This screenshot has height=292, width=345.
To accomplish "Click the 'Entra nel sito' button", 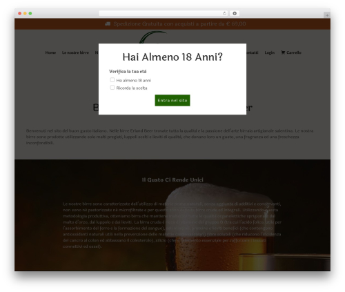I will tap(172, 100).
